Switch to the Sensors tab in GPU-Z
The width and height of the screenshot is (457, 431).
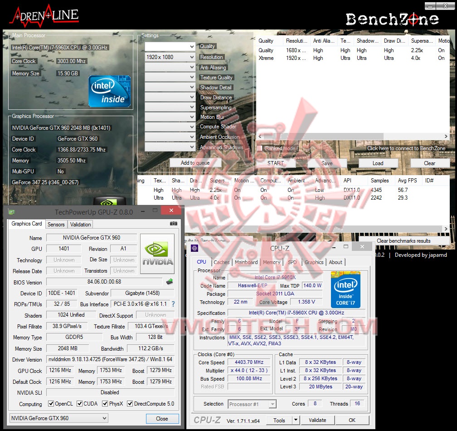tap(56, 224)
